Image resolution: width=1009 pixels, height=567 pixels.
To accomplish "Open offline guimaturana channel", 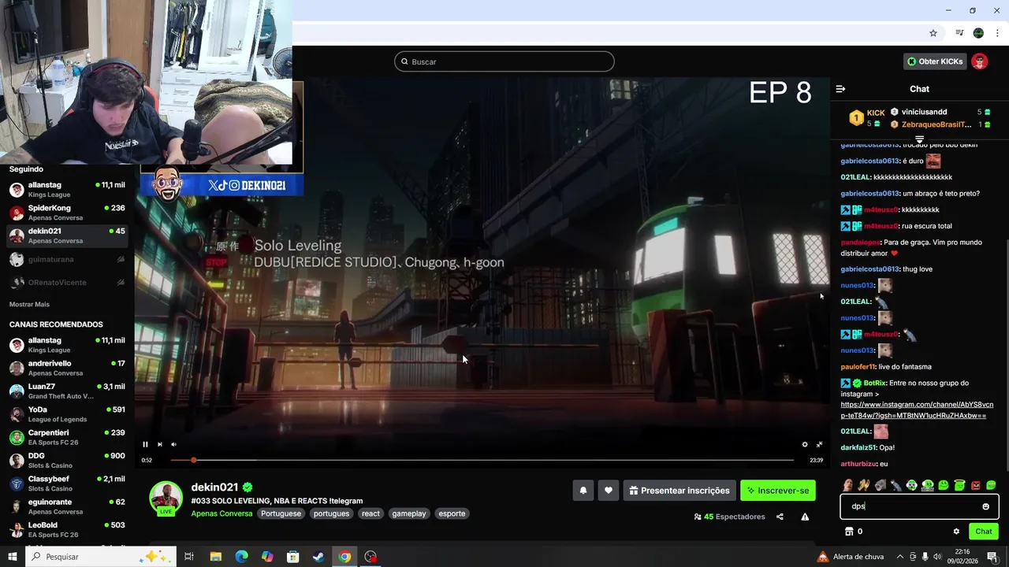I will click(x=67, y=259).
